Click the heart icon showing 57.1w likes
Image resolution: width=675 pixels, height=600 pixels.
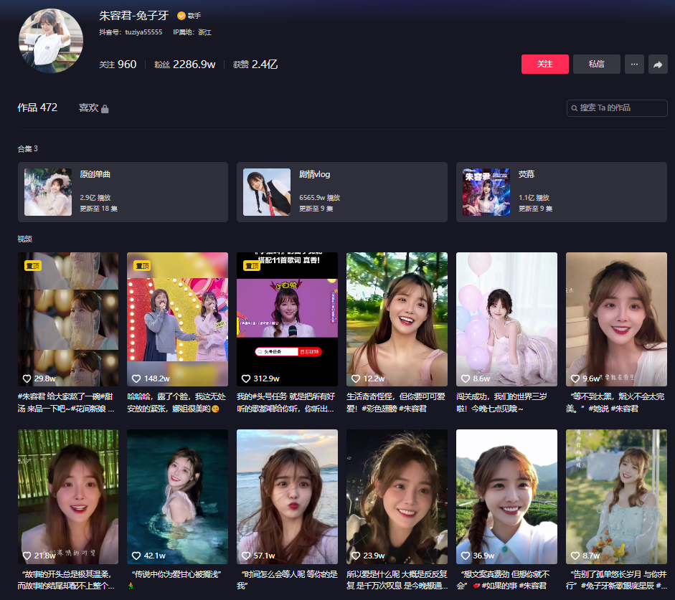pyautogui.click(x=246, y=556)
